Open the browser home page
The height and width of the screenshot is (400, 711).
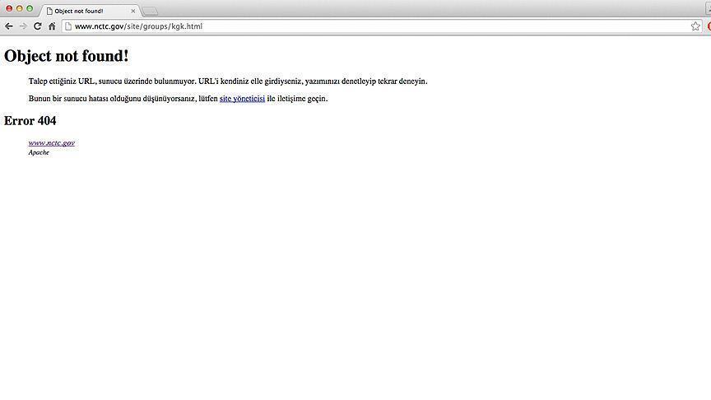(x=52, y=26)
